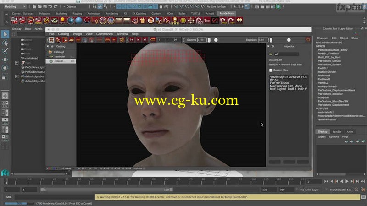
Task: Click the timeline play backwards button
Action: click(342, 181)
